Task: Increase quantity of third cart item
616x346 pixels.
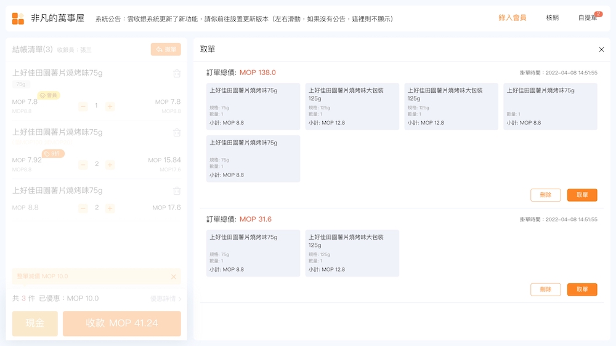Action: [x=110, y=208]
